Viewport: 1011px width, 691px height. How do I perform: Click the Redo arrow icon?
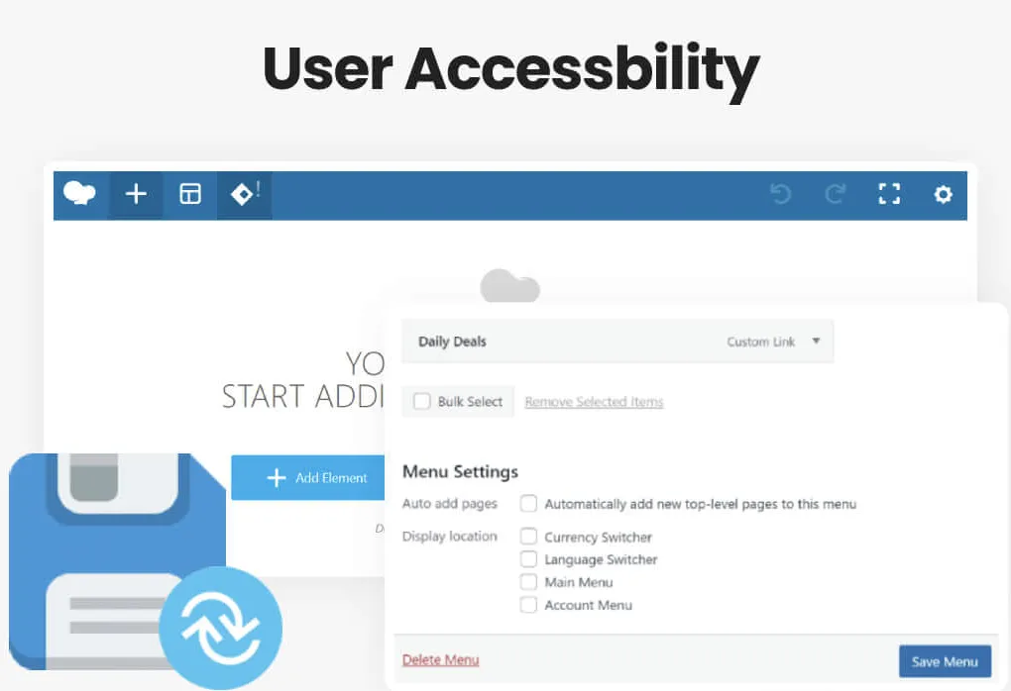pyautogui.click(x=836, y=194)
